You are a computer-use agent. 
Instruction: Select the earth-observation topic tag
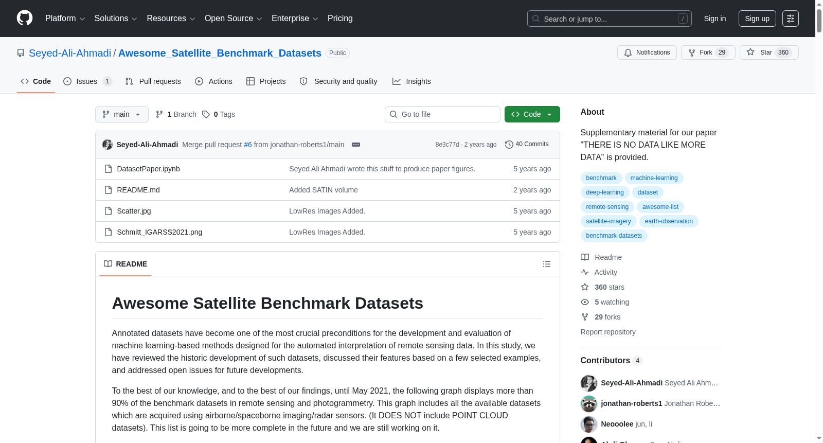669,221
